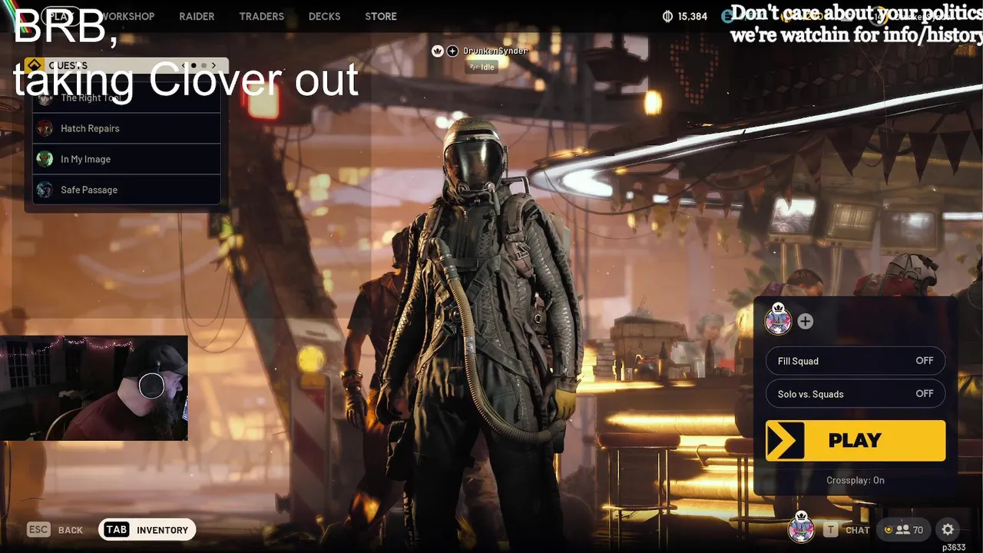Toggle the Fill Squad option
Image resolution: width=983 pixels, height=553 pixels.
tap(855, 361)
